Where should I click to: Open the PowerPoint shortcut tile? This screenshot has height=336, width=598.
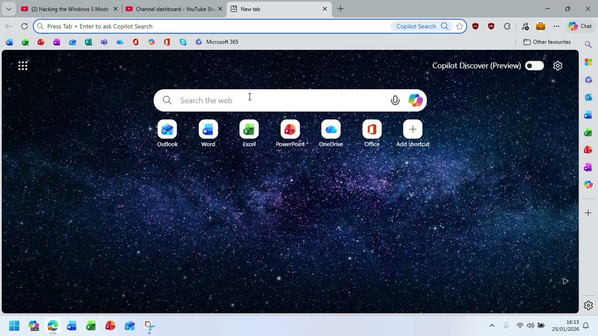(x=290, y=133)
